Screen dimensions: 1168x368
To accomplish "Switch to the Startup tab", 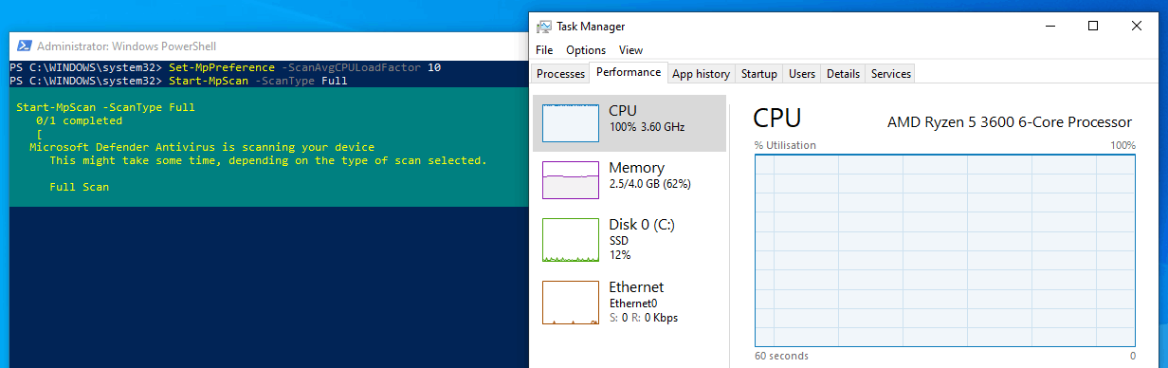I will 758,74.
